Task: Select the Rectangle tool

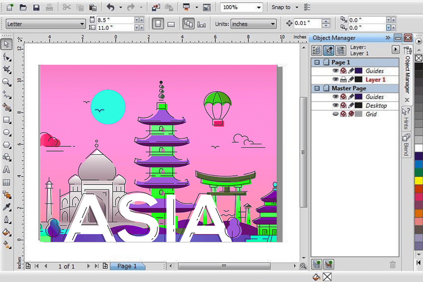Action: pos(6,119)
